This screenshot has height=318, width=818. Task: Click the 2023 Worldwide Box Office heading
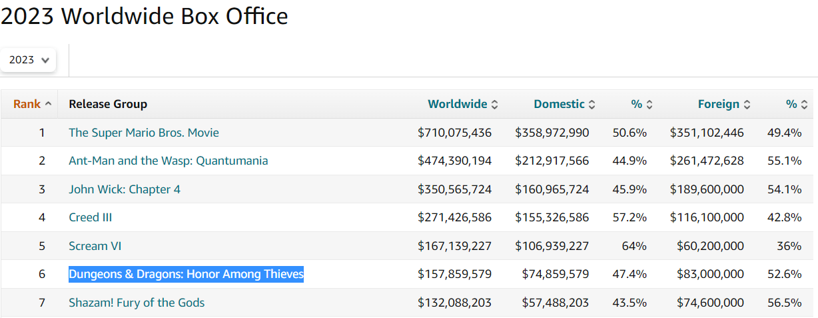click(145, 16)
